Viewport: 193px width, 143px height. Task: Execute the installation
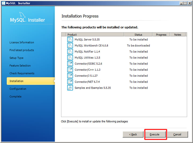[155, 134]
